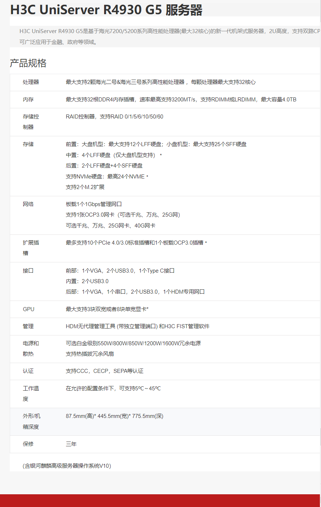
Task: Click the storage line "后置：2个LFF硬盘+4个SFF硬盘"
Action: [104, 166]
